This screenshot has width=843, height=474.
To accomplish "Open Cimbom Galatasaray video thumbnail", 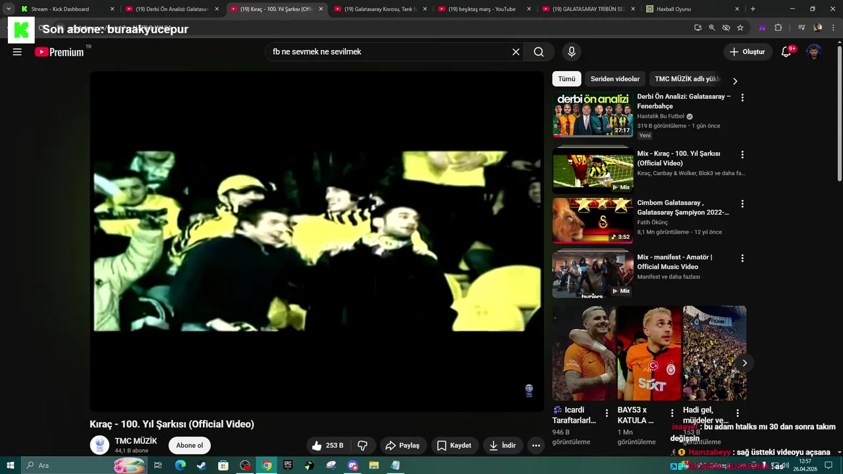I will (x=593, y=221).
